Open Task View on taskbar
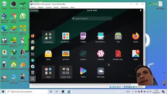The height and width of the screenshot is (94, 167). (57, 92)
